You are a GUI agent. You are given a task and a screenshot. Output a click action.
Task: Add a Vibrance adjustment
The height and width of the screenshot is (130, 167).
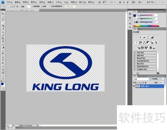[137, 43]
